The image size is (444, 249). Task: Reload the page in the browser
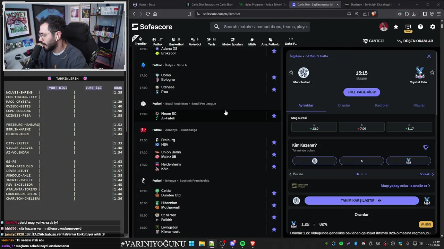pyautogui.click(x=148, y=14)
